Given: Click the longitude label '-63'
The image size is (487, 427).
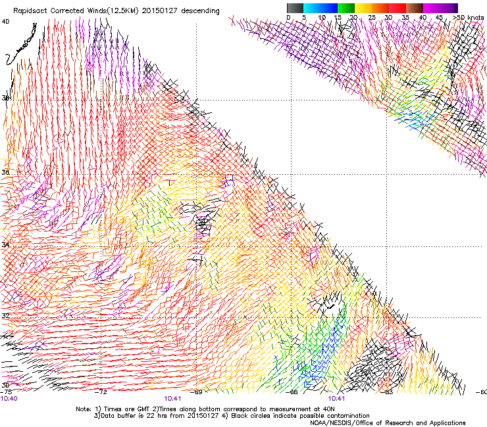Looking at the screenshot, I should [387, 392].
